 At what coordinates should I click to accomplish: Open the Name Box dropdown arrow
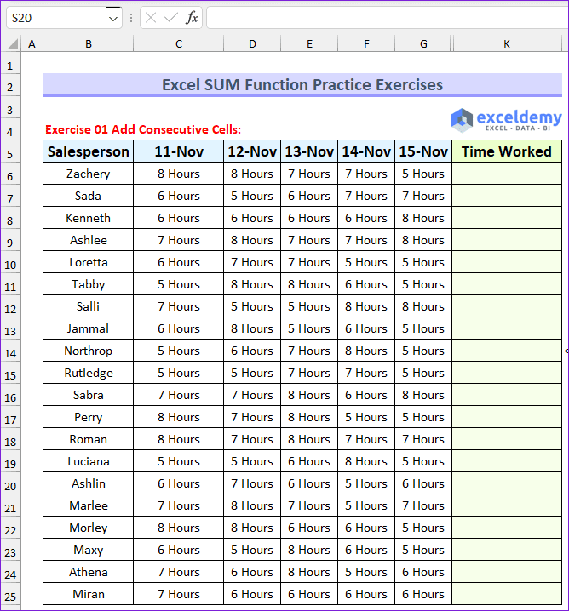coord(113,19)
